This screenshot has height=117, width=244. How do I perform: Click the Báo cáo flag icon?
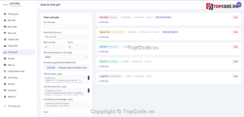5,33
